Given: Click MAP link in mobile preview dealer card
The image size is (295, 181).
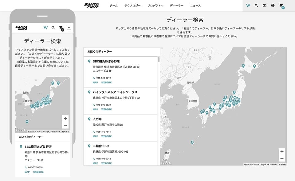Looking at the screenshot, I should tap(27, 172).
